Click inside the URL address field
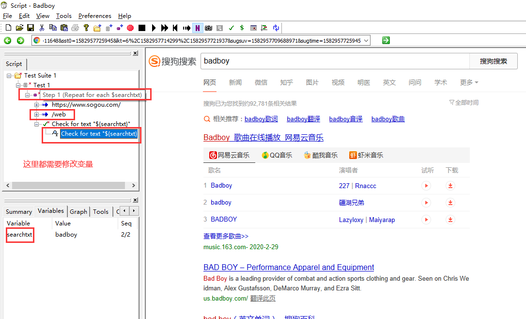526x319 pixels. point(201,41)
